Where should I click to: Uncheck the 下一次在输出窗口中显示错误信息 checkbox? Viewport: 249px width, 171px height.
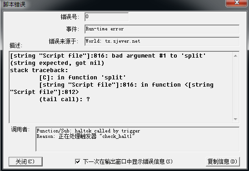click(78, 161)
